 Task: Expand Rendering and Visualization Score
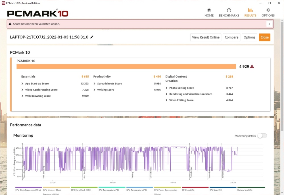click(166, 94)
